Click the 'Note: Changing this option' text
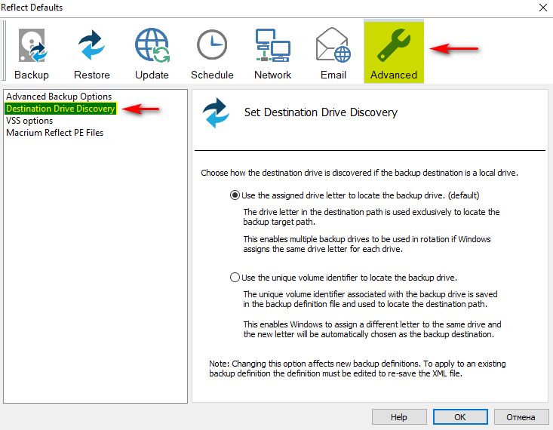Viewport: 553px width, 430px height. pos(358,368)
